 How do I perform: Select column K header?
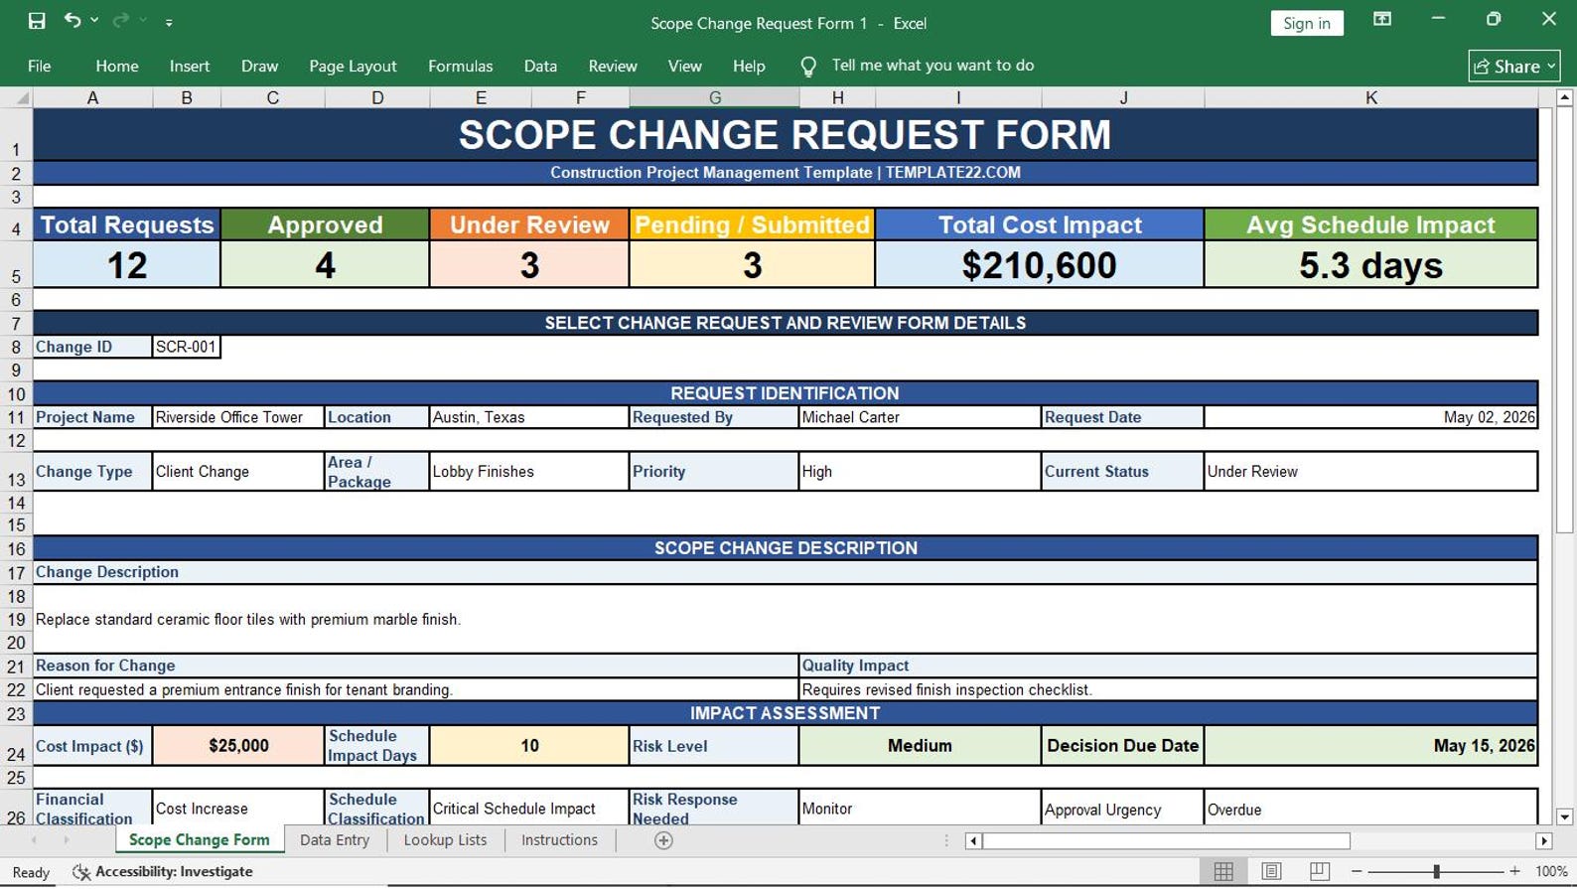click(1370, 97)
